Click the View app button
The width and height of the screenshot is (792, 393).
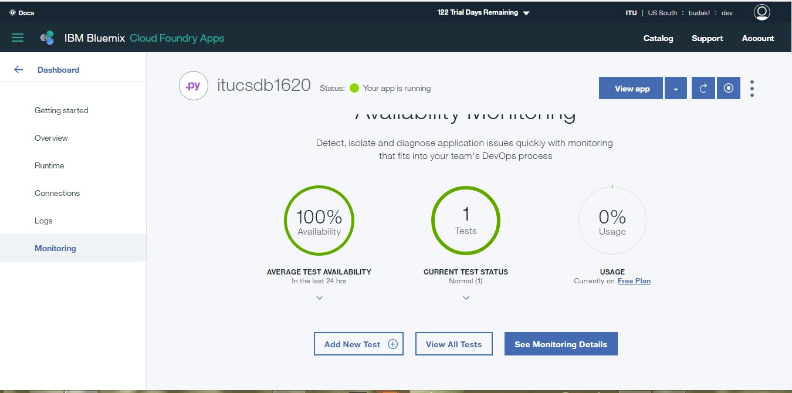[631, 89]
